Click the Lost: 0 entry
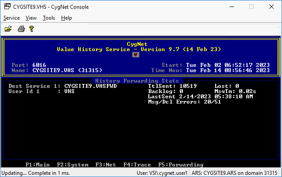 pyautogui.click(x=227, y=86)
